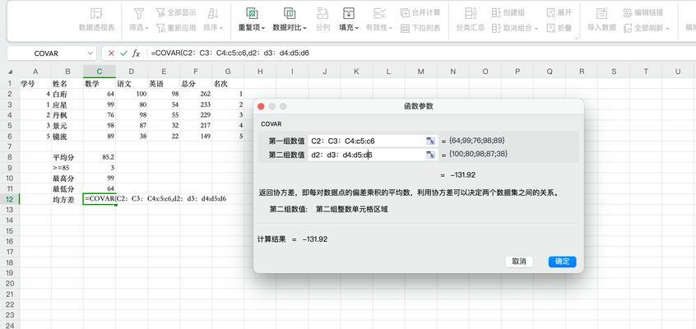Open the 填充 dropdown menu
Image resolution: width=696 pixels, height=329 pixels.
pyautogui.click(x=356, y=28)
